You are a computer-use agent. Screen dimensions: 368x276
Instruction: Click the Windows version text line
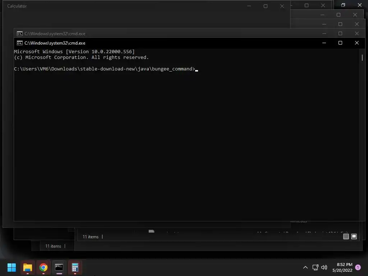coord(74,52)
